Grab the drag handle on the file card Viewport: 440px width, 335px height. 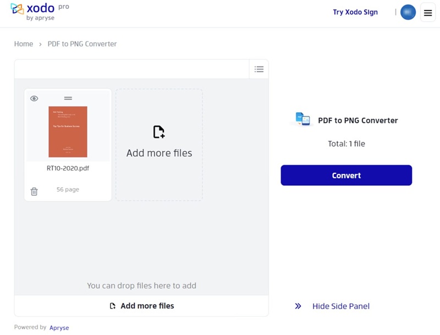point(68,98)
